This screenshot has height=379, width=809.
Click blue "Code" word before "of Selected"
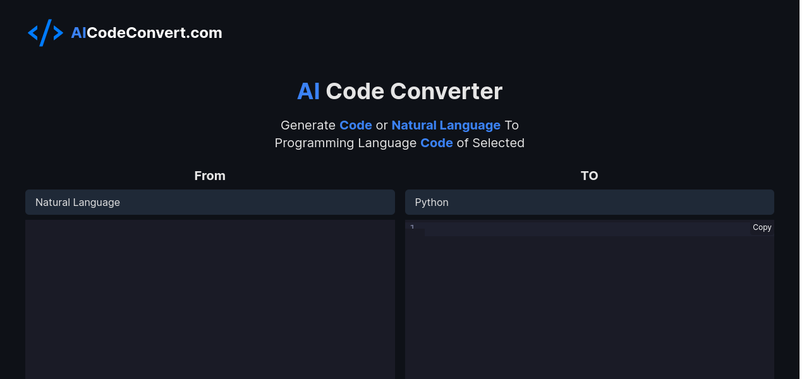(436, 143)
